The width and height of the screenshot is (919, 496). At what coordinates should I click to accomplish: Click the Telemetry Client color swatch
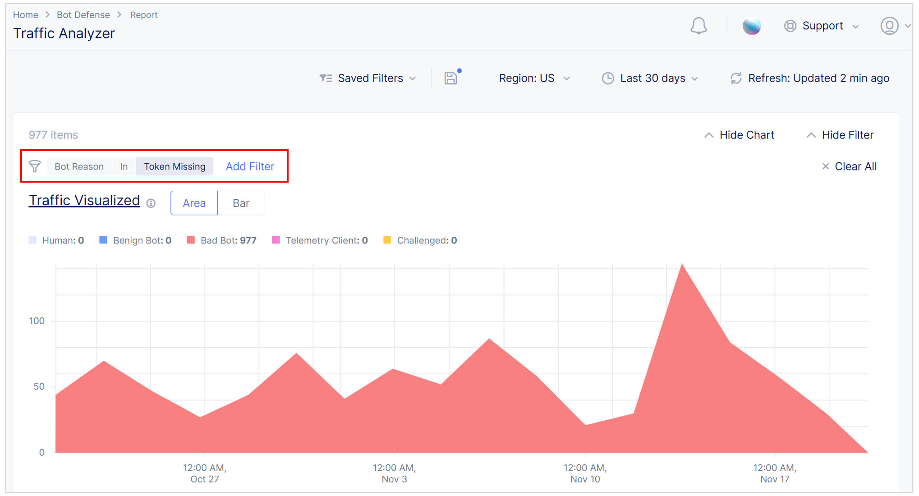point(275,240)
